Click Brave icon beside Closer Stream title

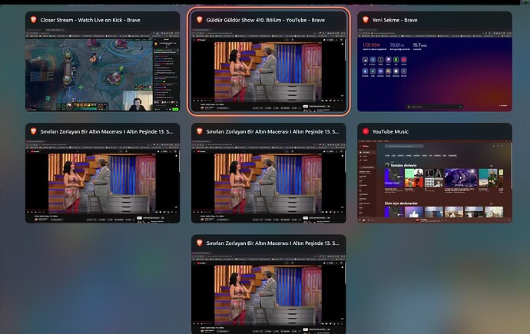[34, 20]
